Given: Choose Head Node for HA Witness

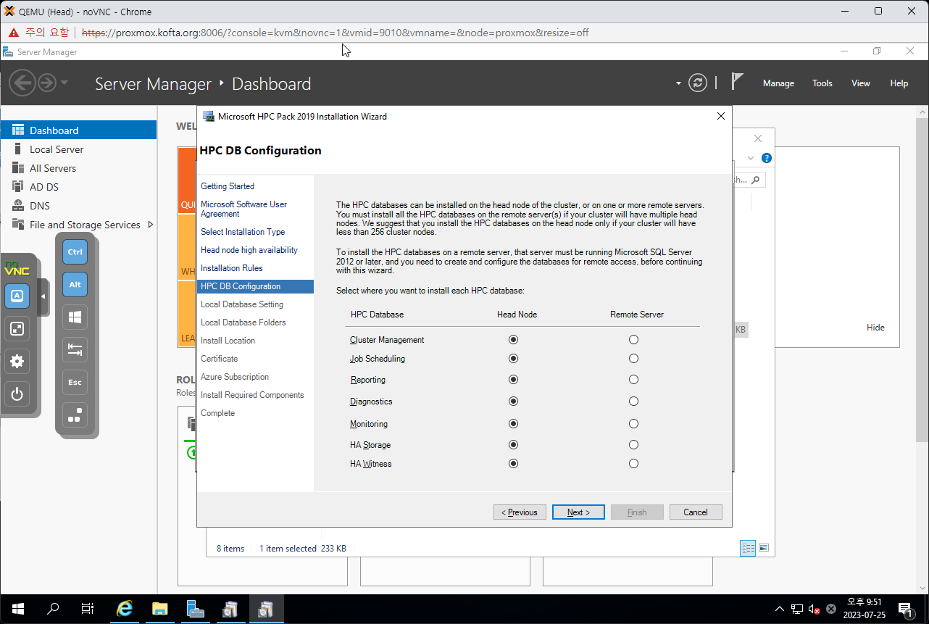Looking at the screenshot, I should [x=514, y=464].
